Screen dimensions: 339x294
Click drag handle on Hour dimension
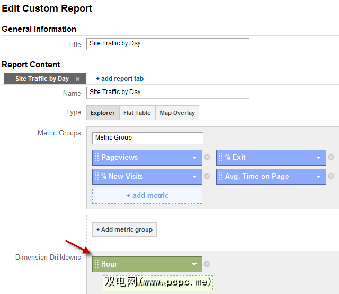pyautogui.click(x=97, y=264)
